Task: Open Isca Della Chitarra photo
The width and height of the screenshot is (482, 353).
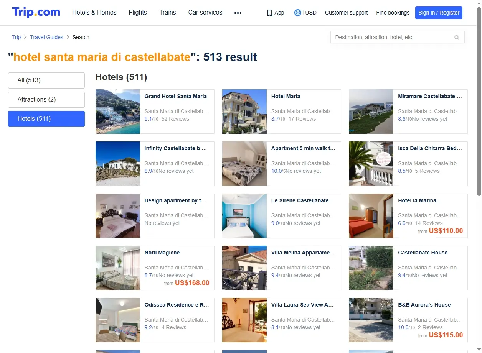Action: pyautogui.click(x=371, y=164)
